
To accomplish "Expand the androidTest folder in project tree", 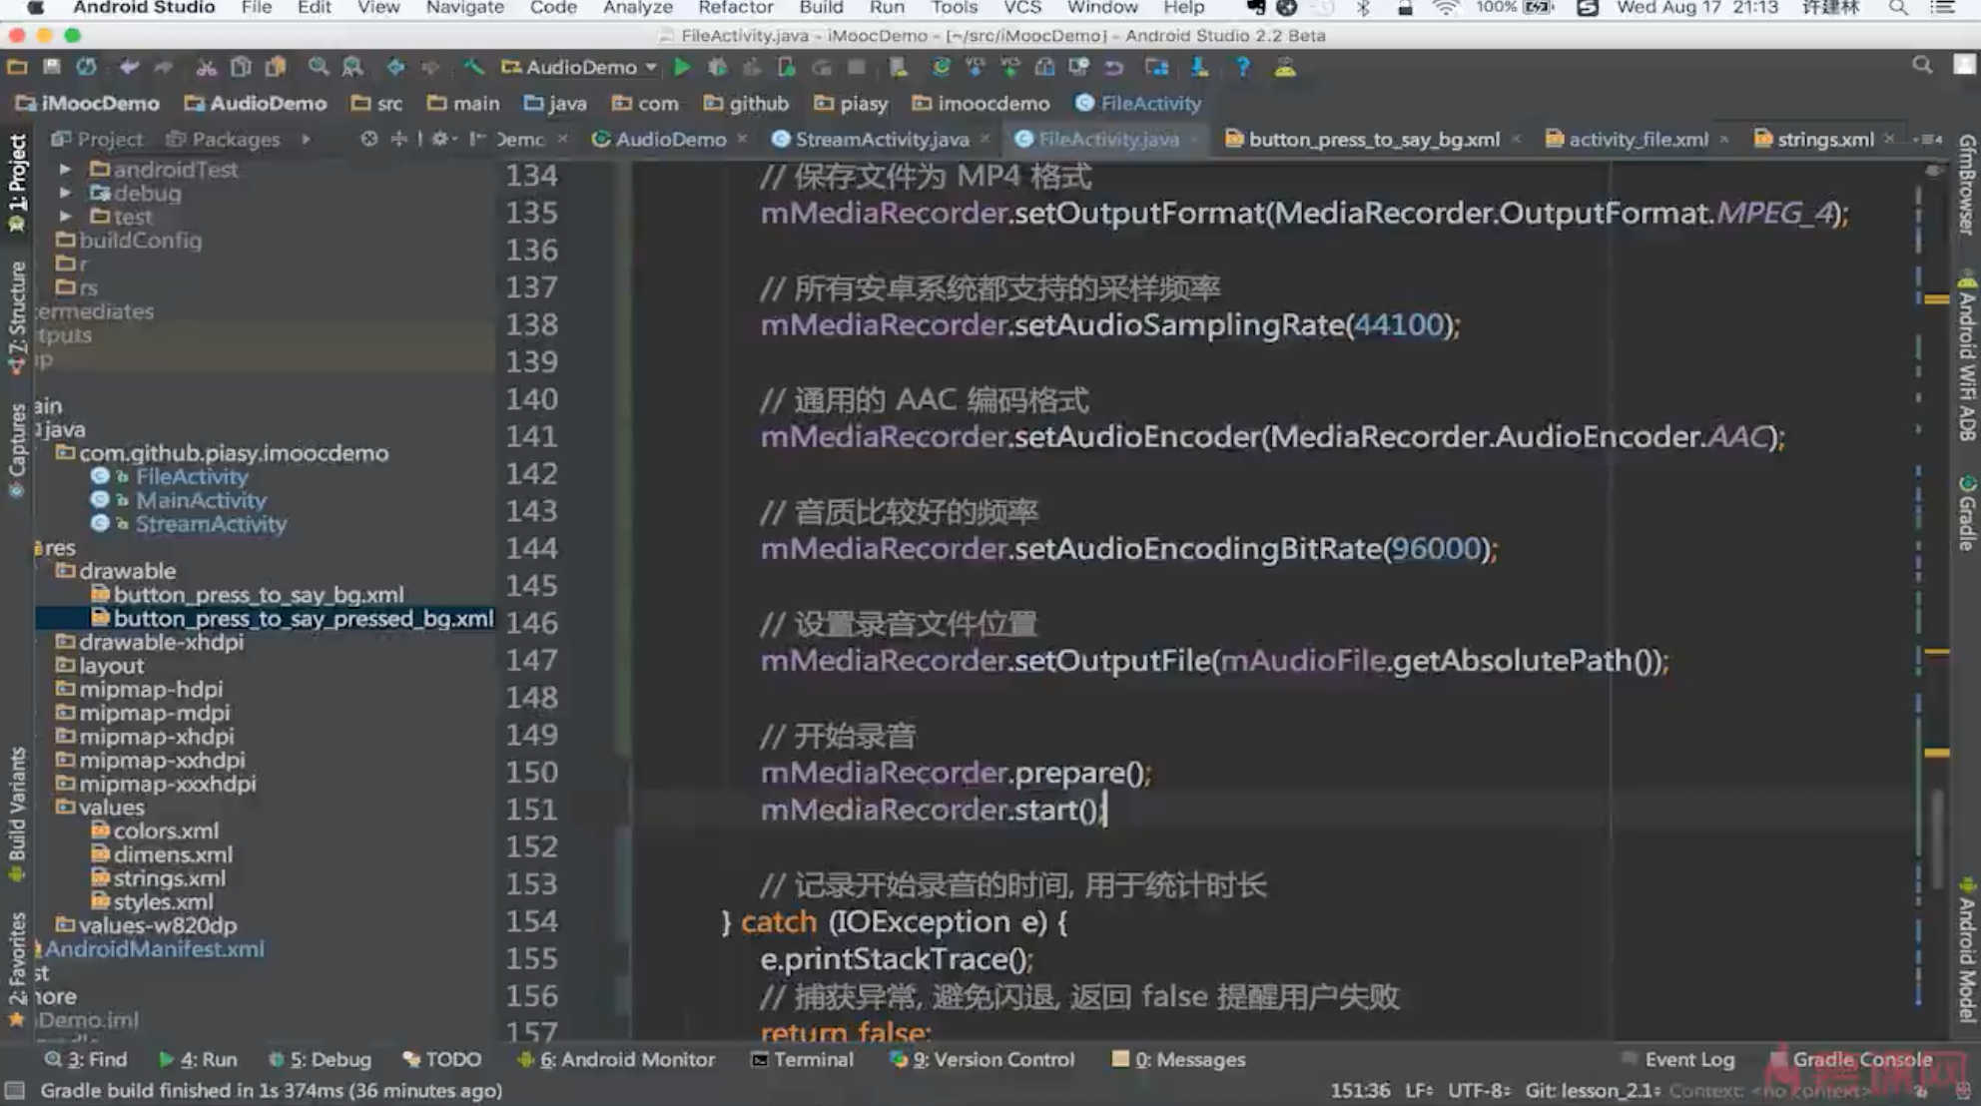I will coord(65,170).
